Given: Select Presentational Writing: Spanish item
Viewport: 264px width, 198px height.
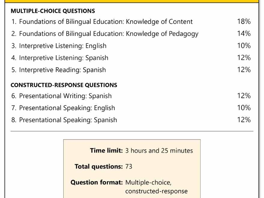Looking at the screenshot, I should click(65, 96).
